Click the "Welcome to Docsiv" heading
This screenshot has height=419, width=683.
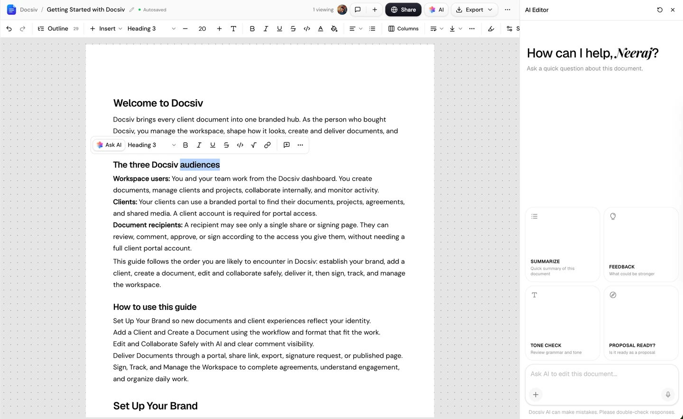[158, 103]
